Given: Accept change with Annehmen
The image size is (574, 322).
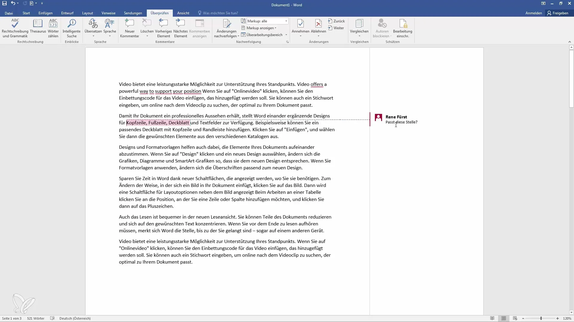Looking at the screenshot, I should [x=300, y=26].
